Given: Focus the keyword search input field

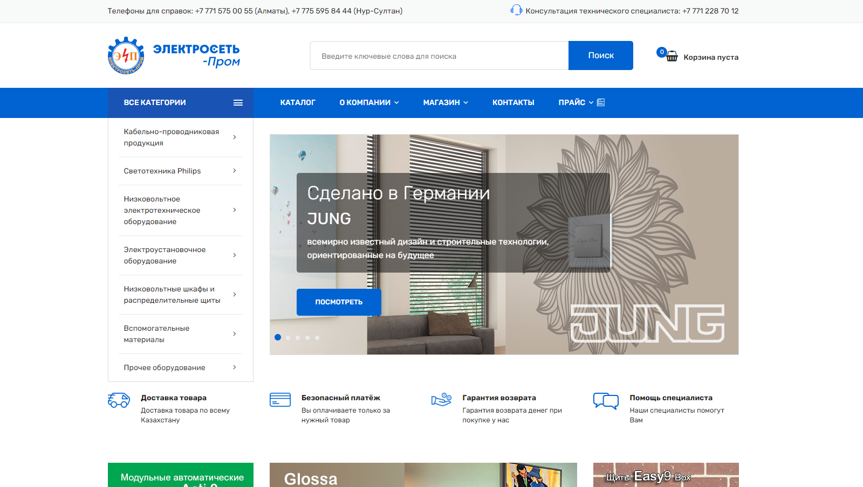Looking at the screenshot, I should click(439, 56).
